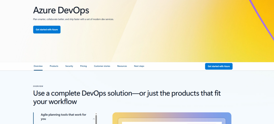Click the hero Get started with Azure button
Viewport: 274px width, 124px height.
click(x=47, y=30)
